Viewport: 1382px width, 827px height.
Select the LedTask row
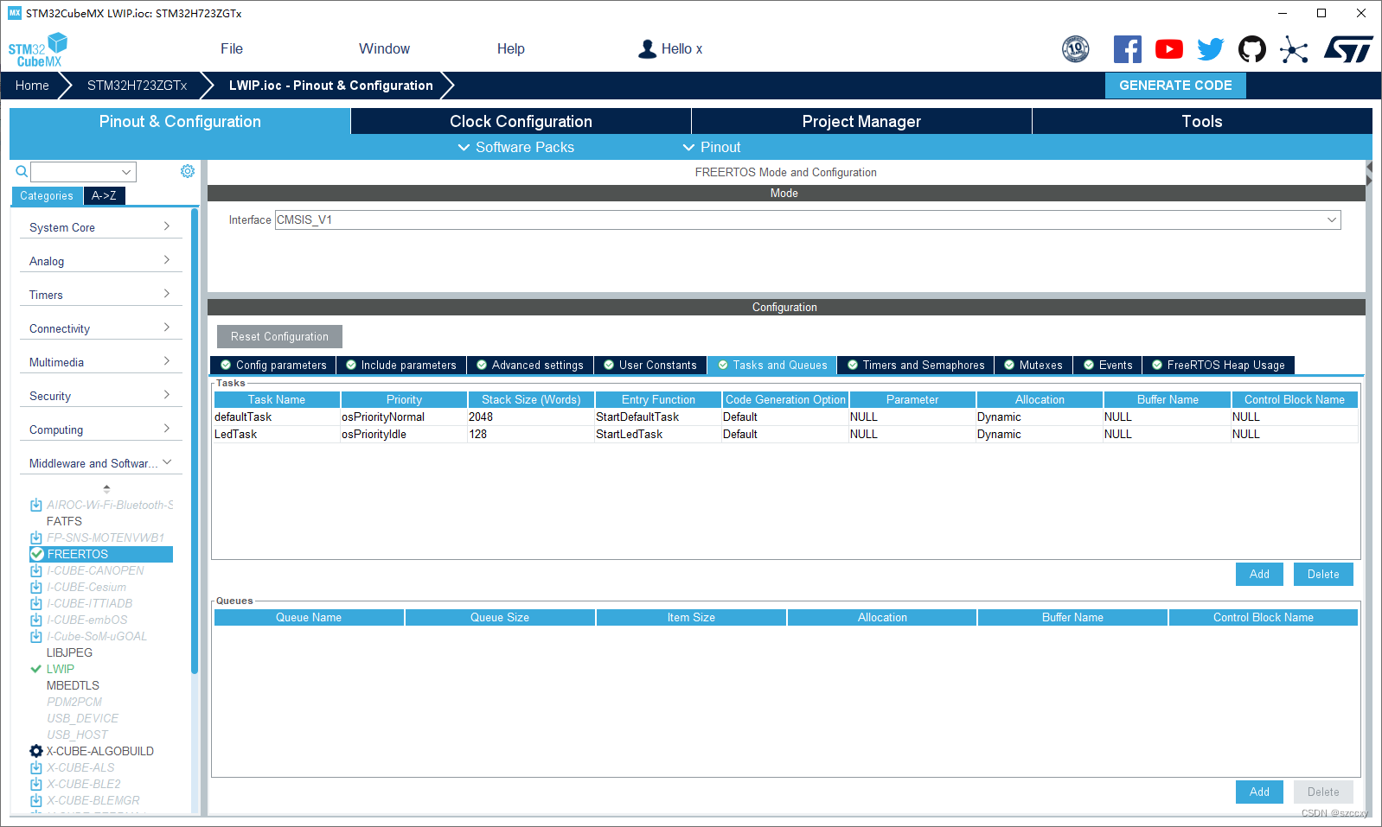(785, 435)
